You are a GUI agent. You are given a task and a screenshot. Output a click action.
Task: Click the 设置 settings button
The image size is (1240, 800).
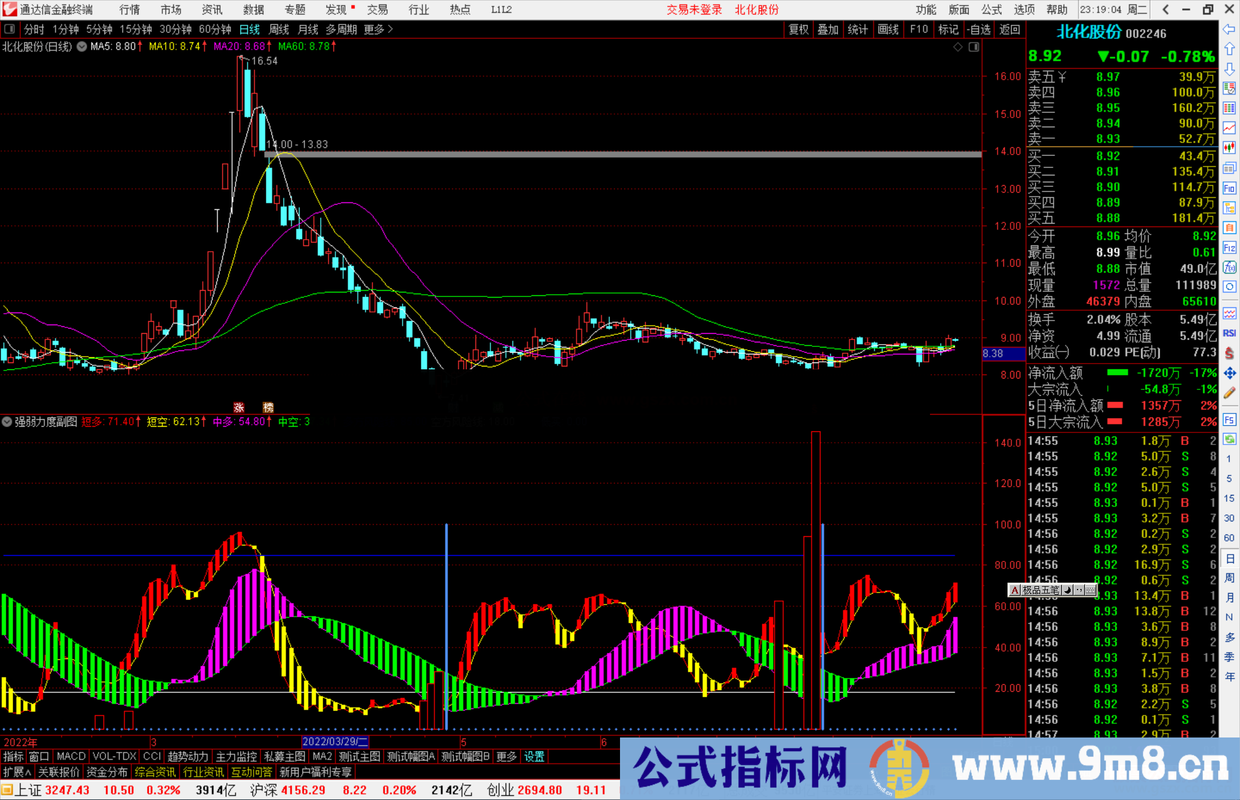(534, 756)
